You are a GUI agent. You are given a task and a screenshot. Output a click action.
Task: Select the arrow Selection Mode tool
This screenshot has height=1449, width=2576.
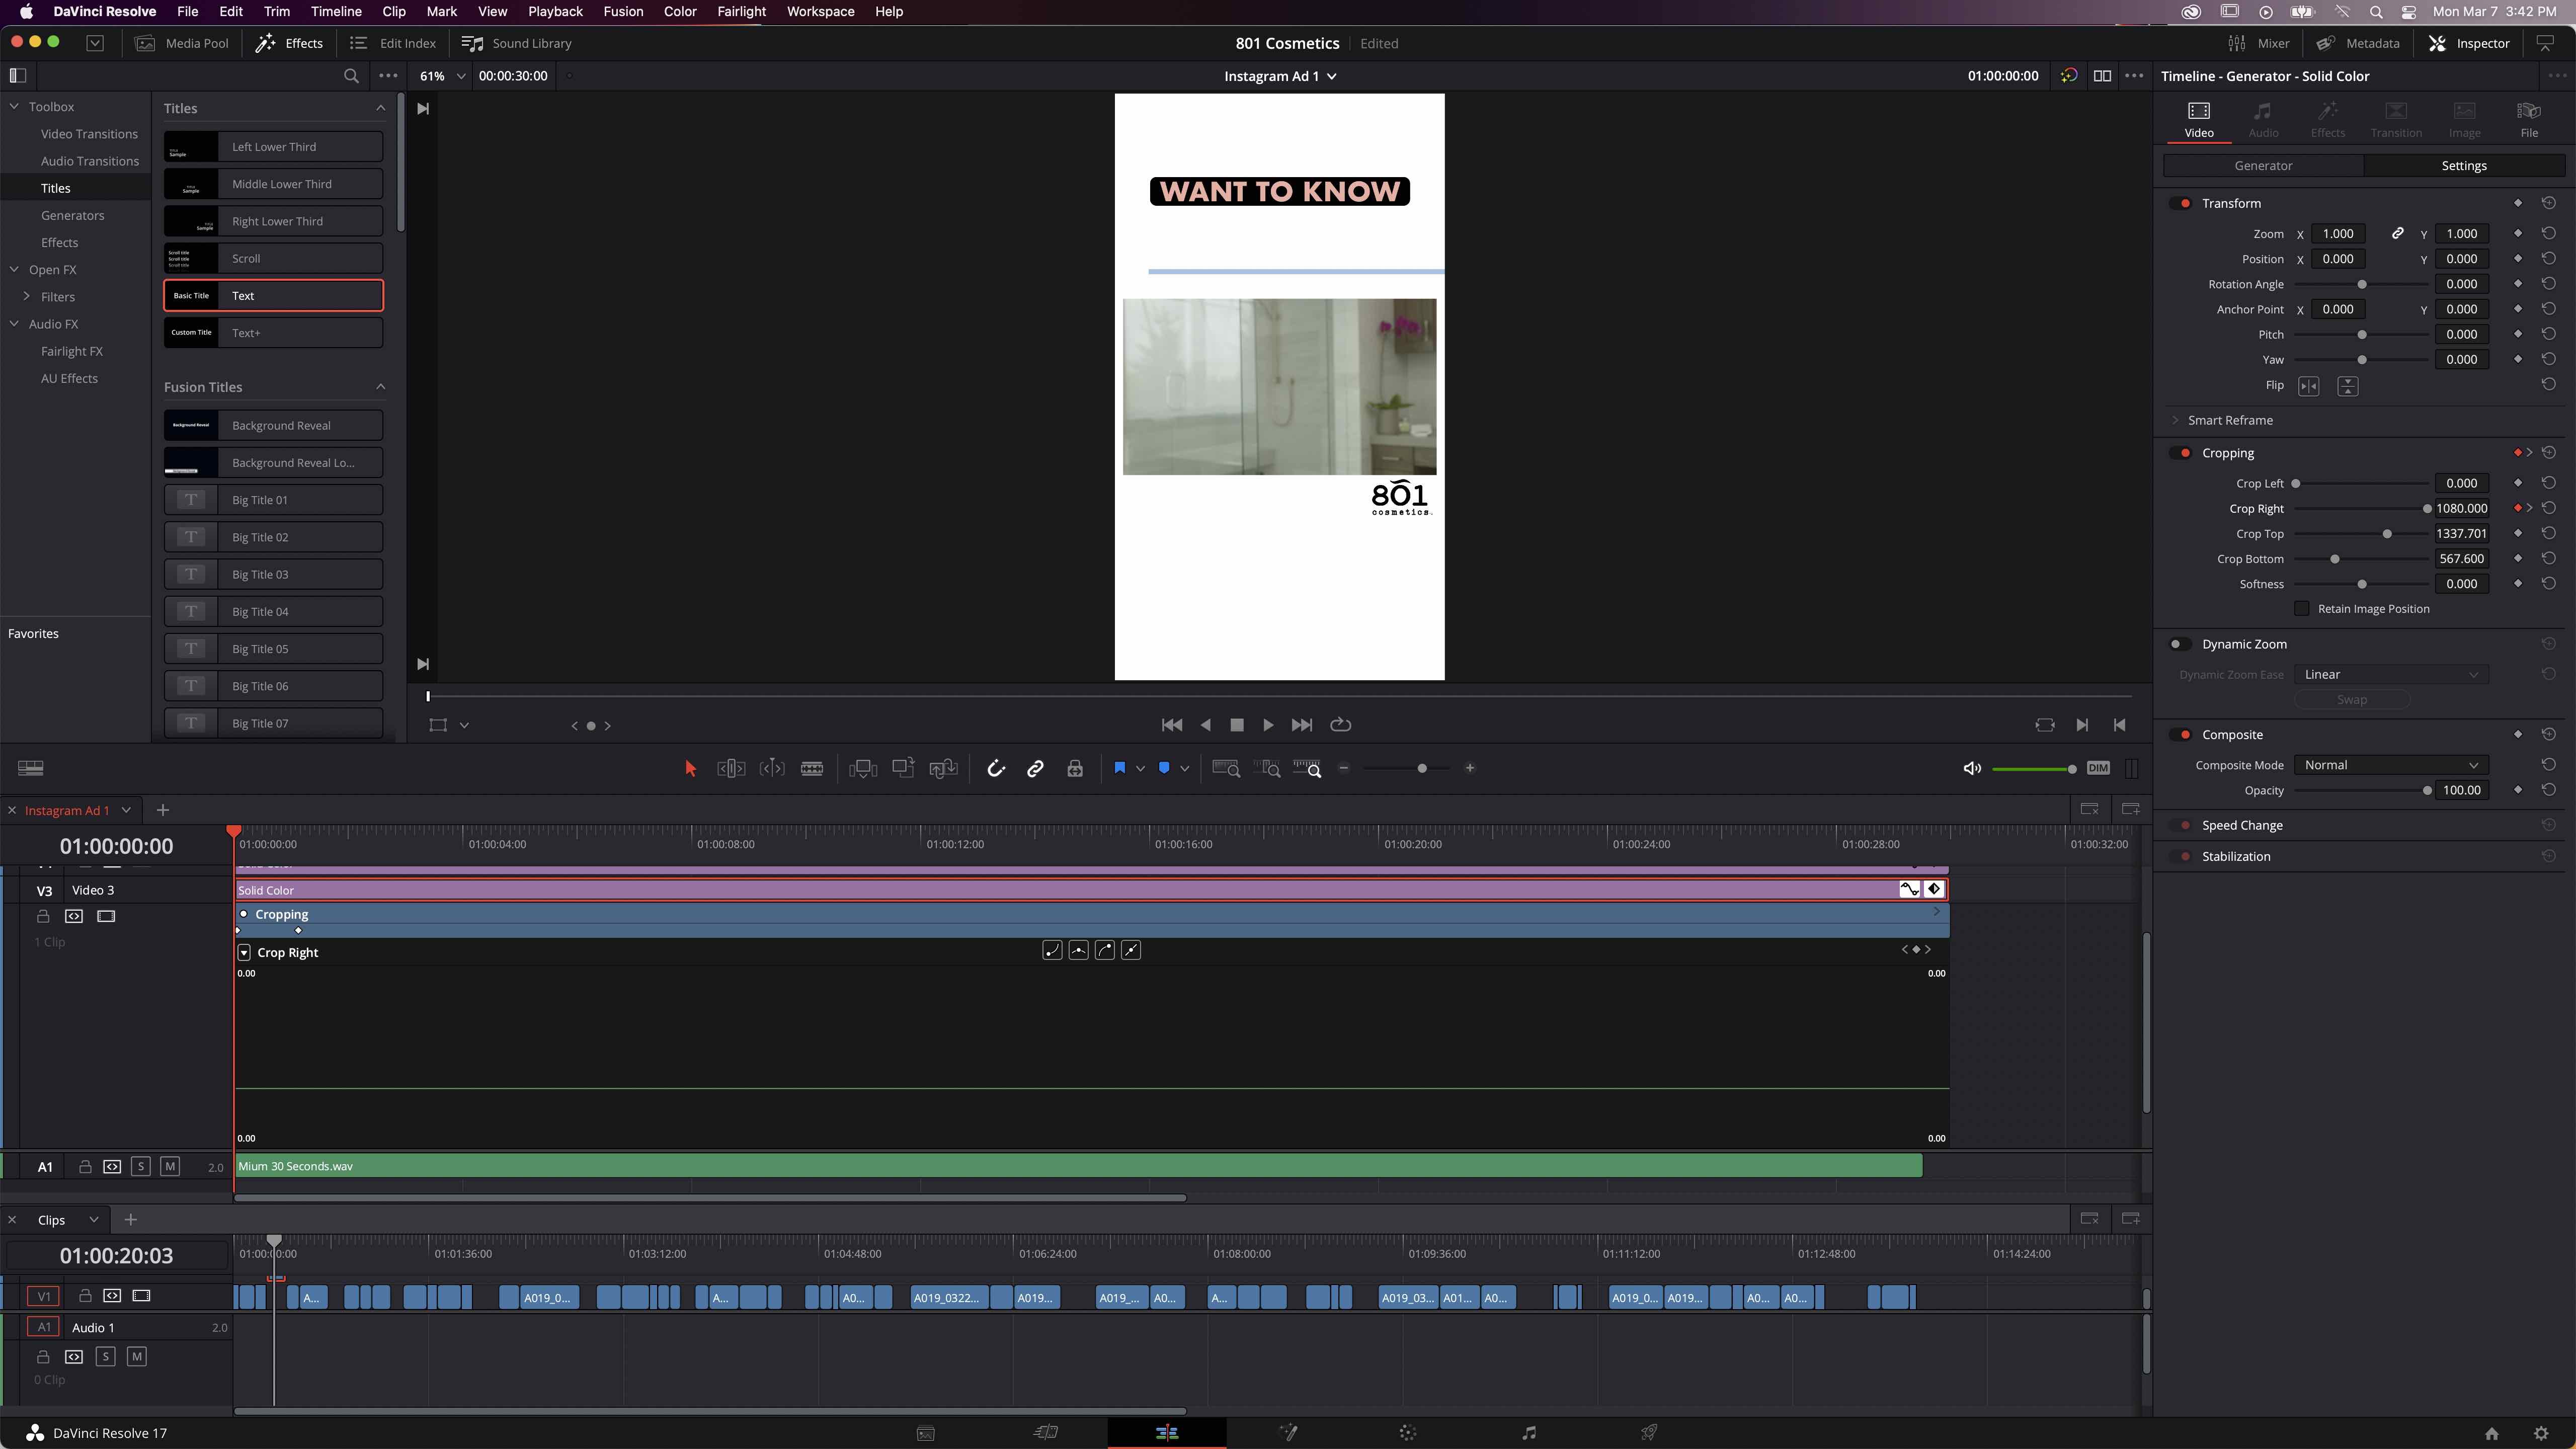[x=690, y=768]
